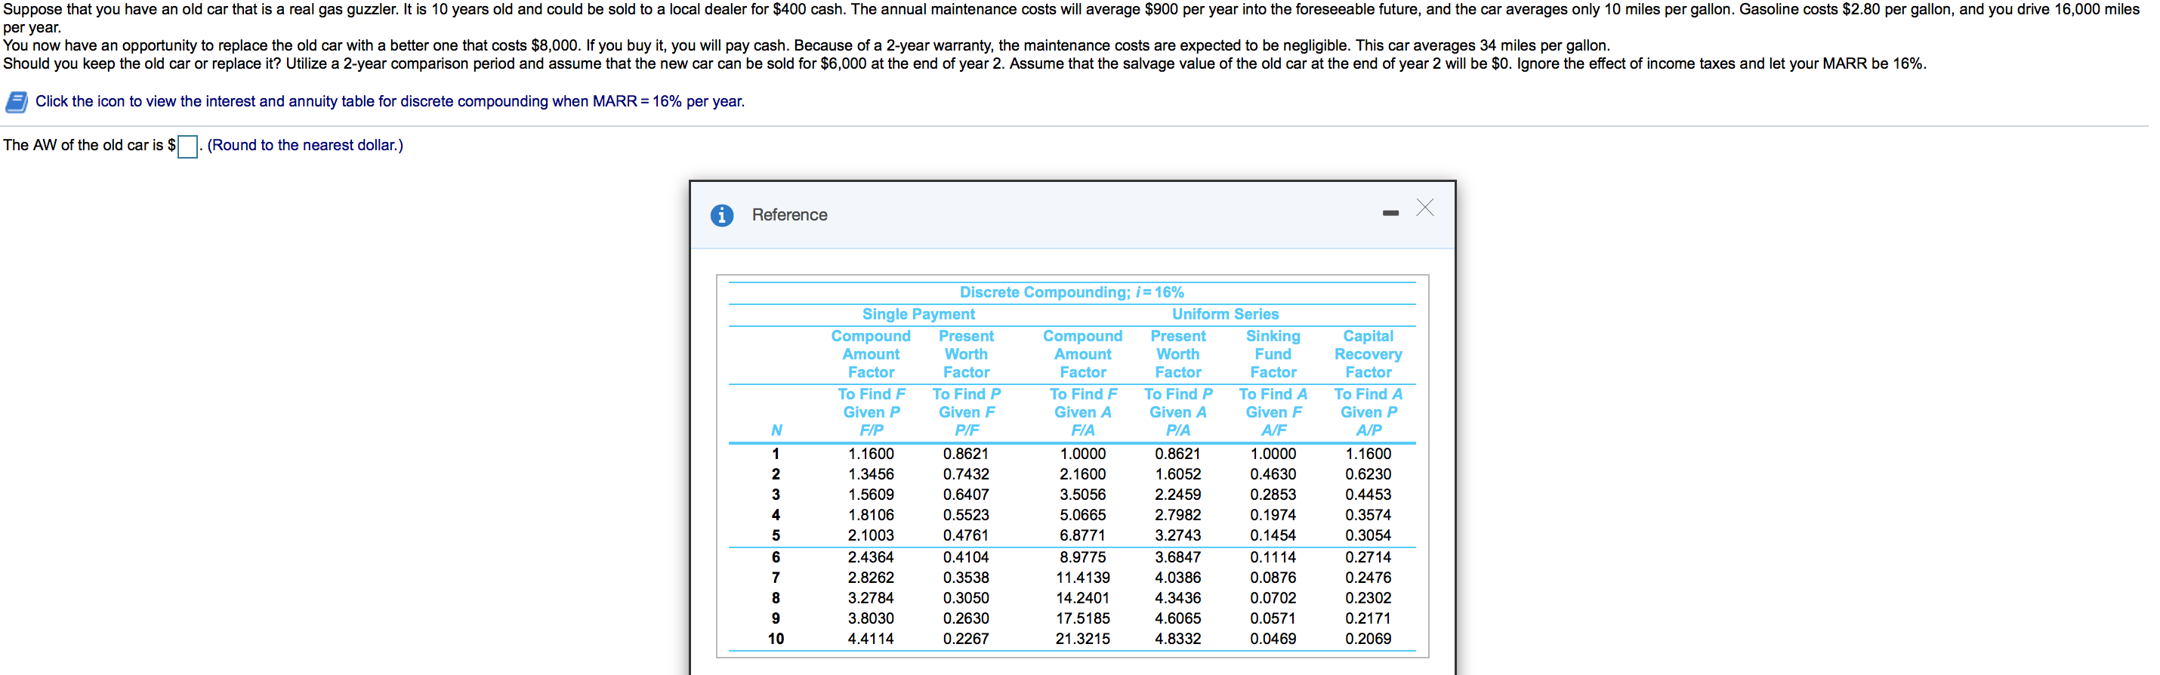Select the "Single Payment" column group header

point(919,314)
